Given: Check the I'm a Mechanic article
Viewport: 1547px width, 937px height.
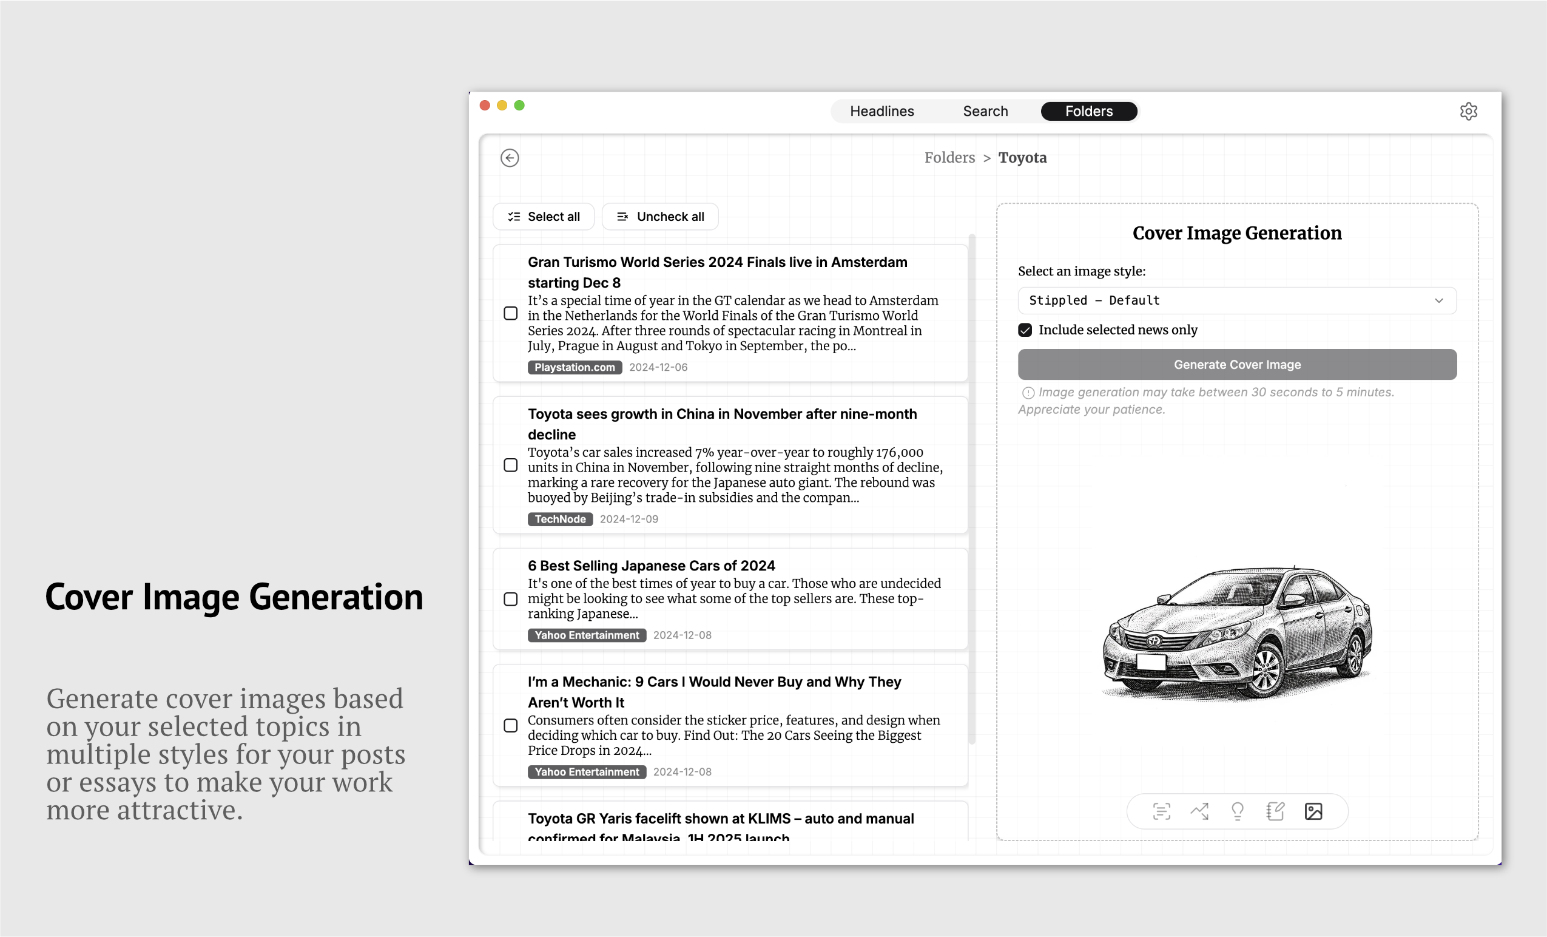Looking at the screenshot, I should tap(510, 725).
